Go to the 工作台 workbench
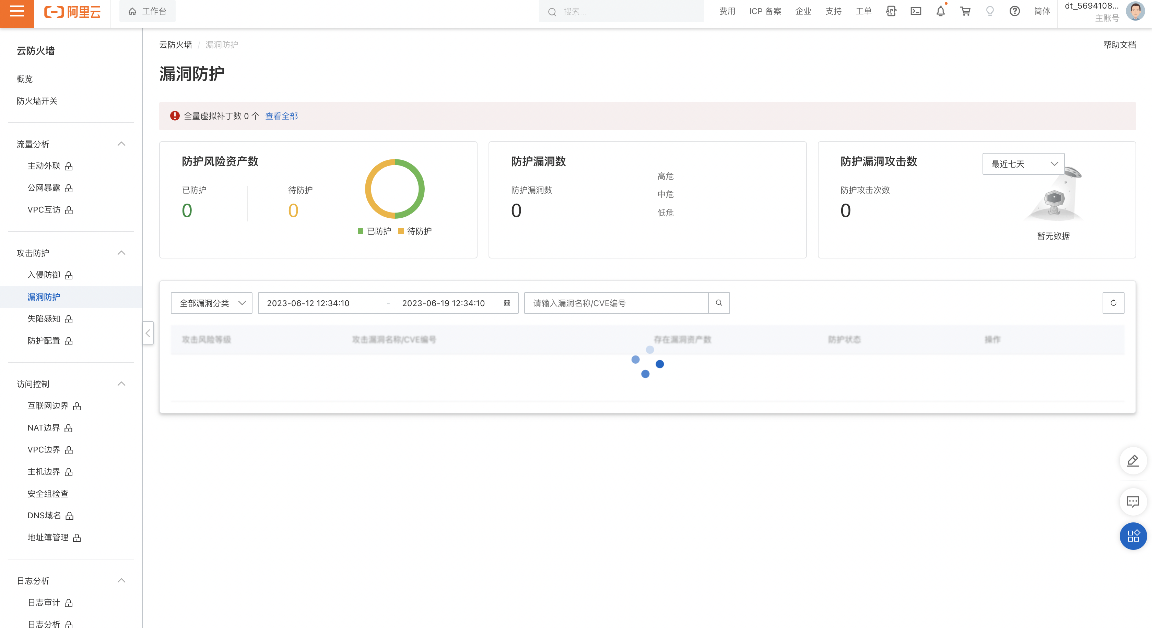The width and height of the screenshot is (1152, 628). 147,11
